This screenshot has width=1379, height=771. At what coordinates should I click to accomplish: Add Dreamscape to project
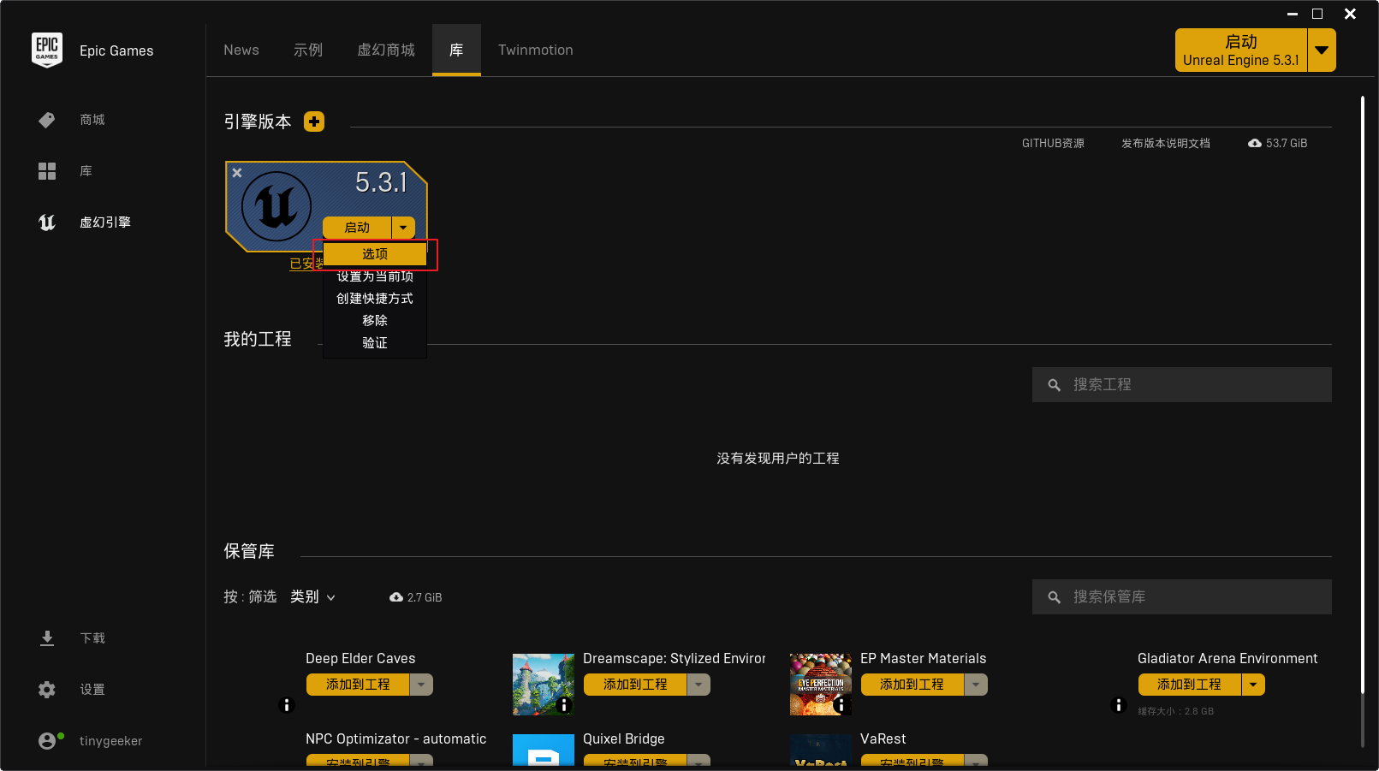(635, 685)
